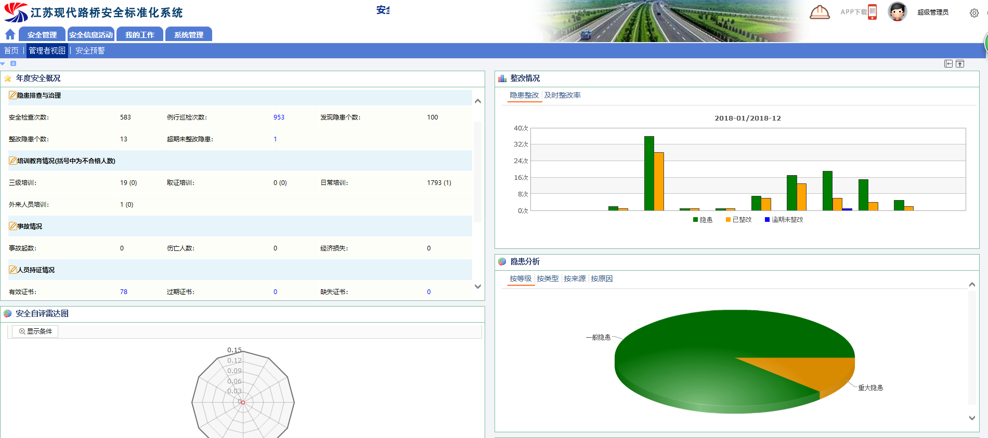
Task: Open the 安全预警 link in navigation bar
Action: (x=90, y=50)
